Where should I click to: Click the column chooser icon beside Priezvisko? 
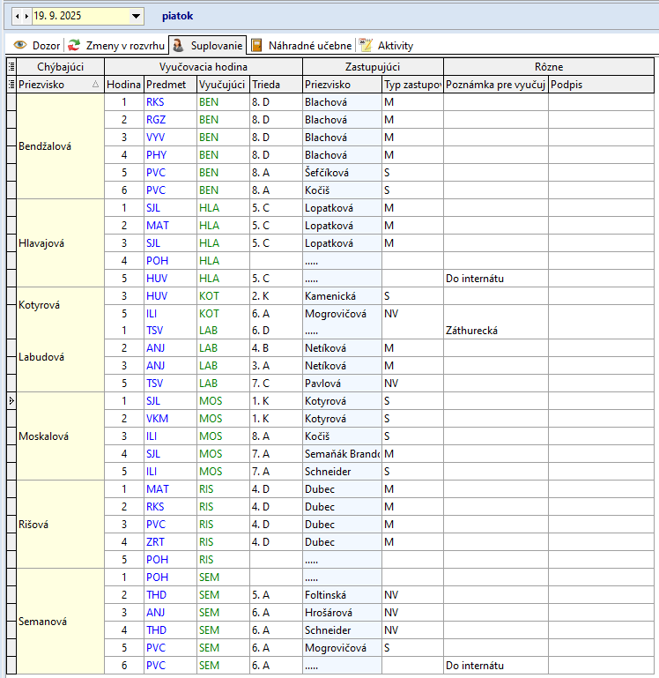11,84
